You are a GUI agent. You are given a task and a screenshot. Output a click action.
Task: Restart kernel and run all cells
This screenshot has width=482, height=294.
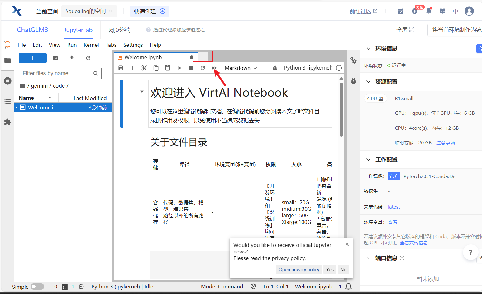214,68
